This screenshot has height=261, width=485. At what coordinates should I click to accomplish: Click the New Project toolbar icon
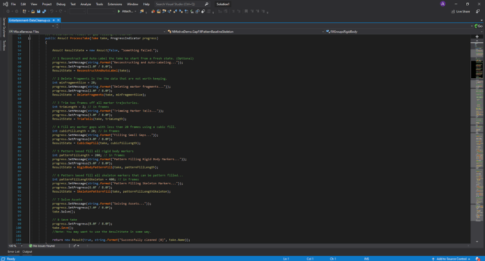[x=25, y=11]
